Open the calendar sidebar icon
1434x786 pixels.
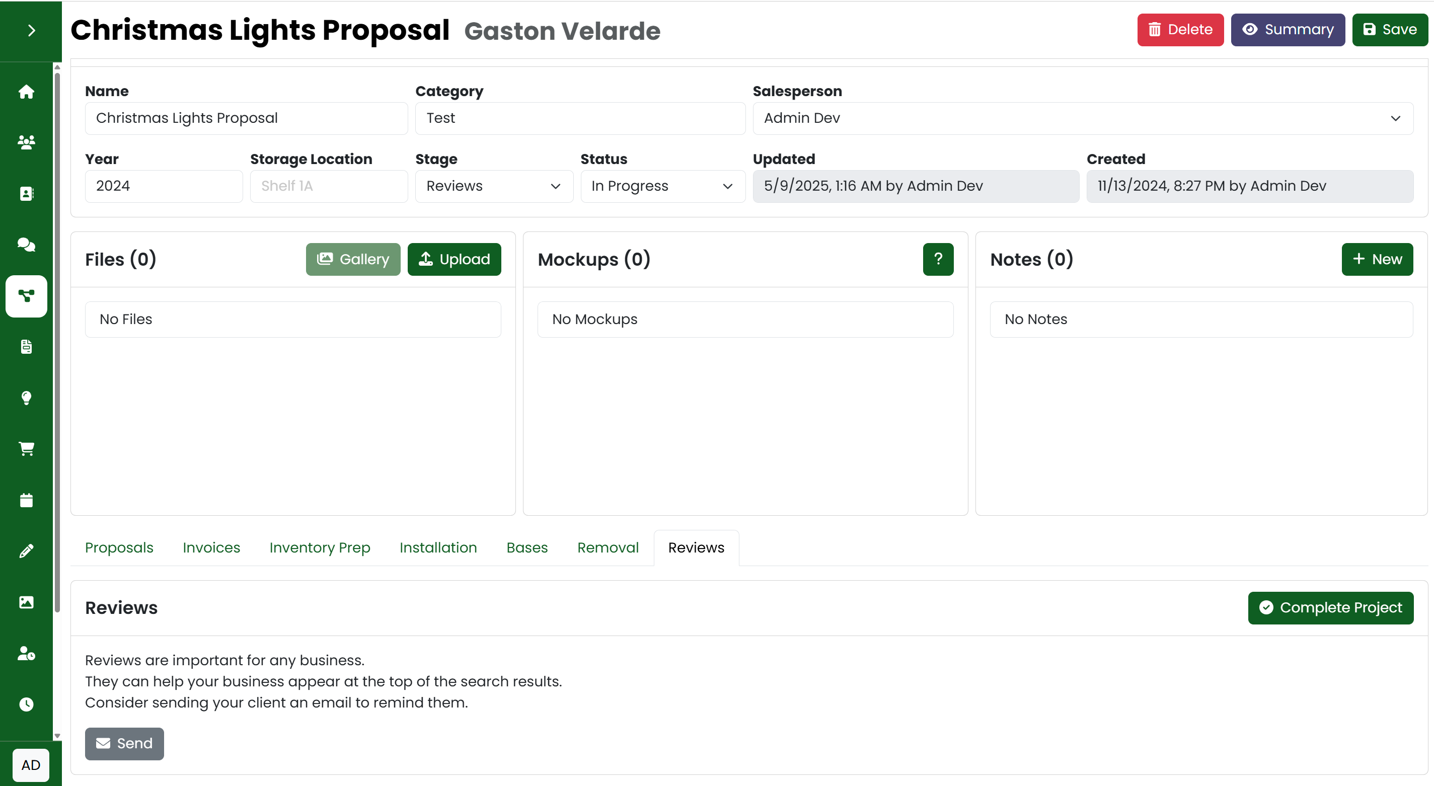pos(26,500)
